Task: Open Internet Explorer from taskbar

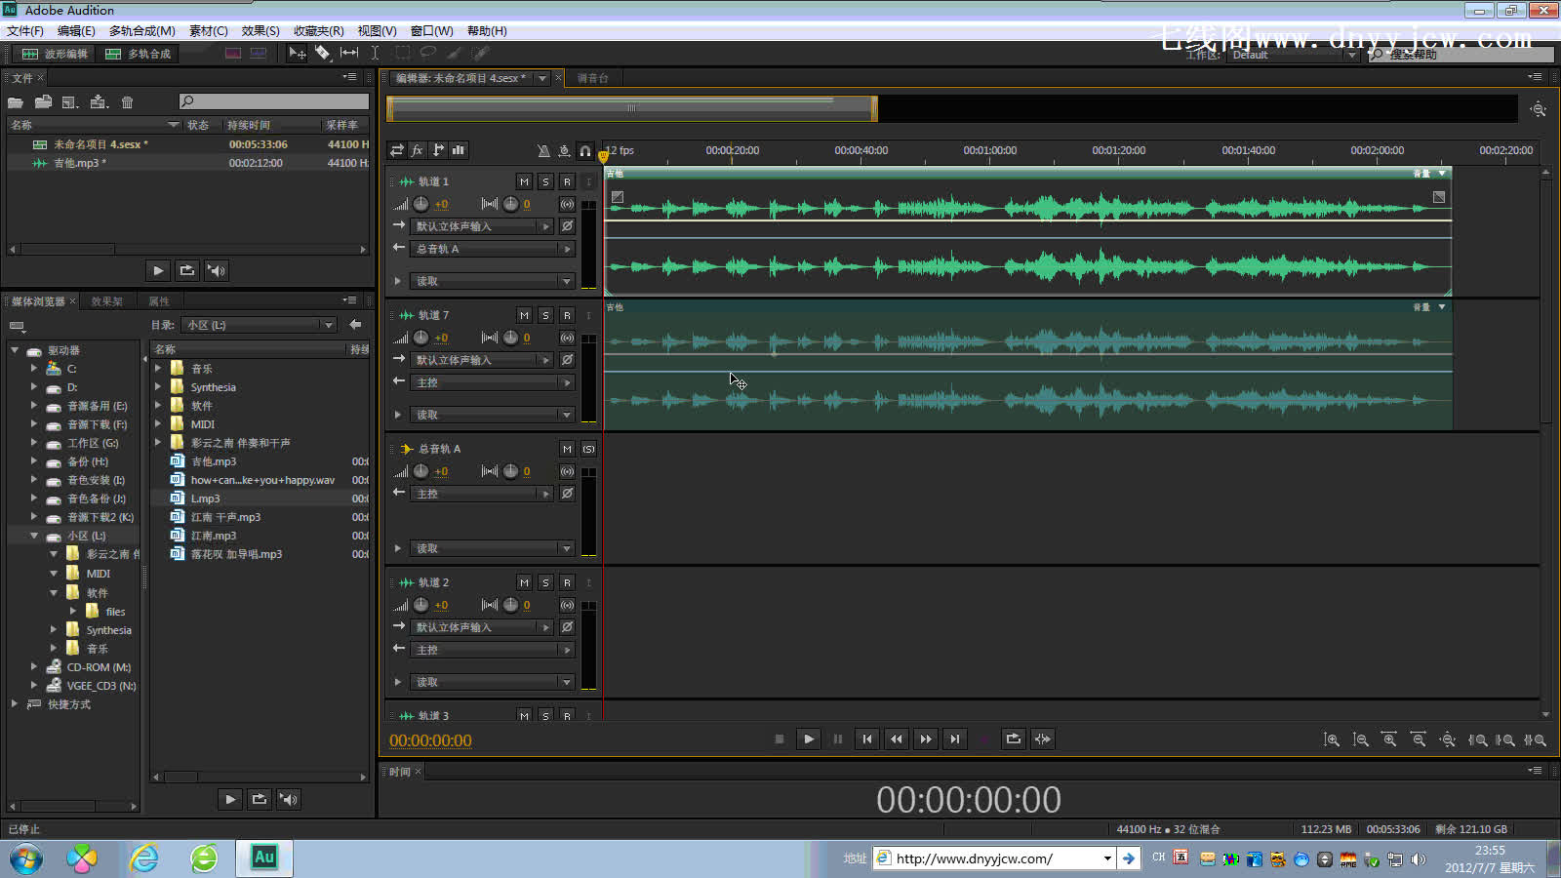Action: click(144, 858)
